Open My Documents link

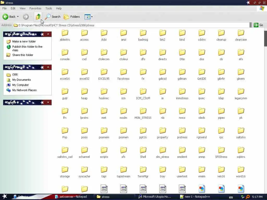click(21, 80)
